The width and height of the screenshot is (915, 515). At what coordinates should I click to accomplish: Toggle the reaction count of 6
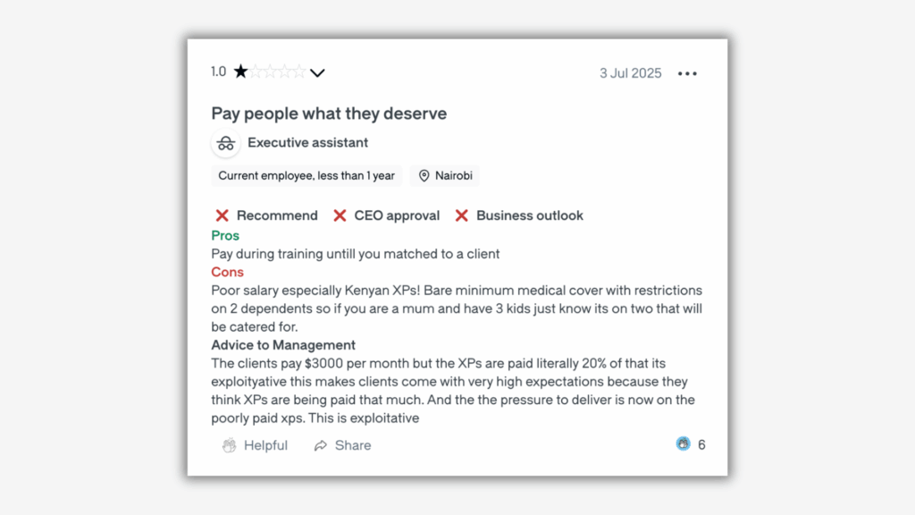[701, 443]
